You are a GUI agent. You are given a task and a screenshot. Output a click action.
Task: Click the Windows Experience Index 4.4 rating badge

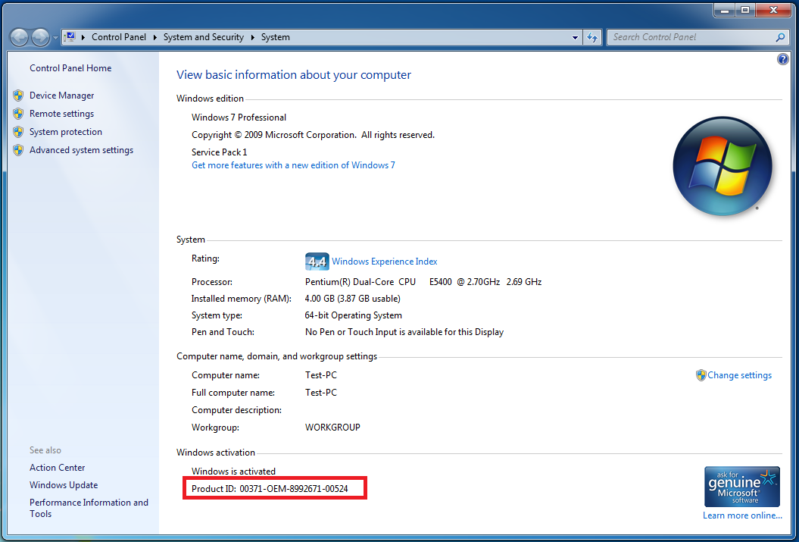click(x=317, y=262)
